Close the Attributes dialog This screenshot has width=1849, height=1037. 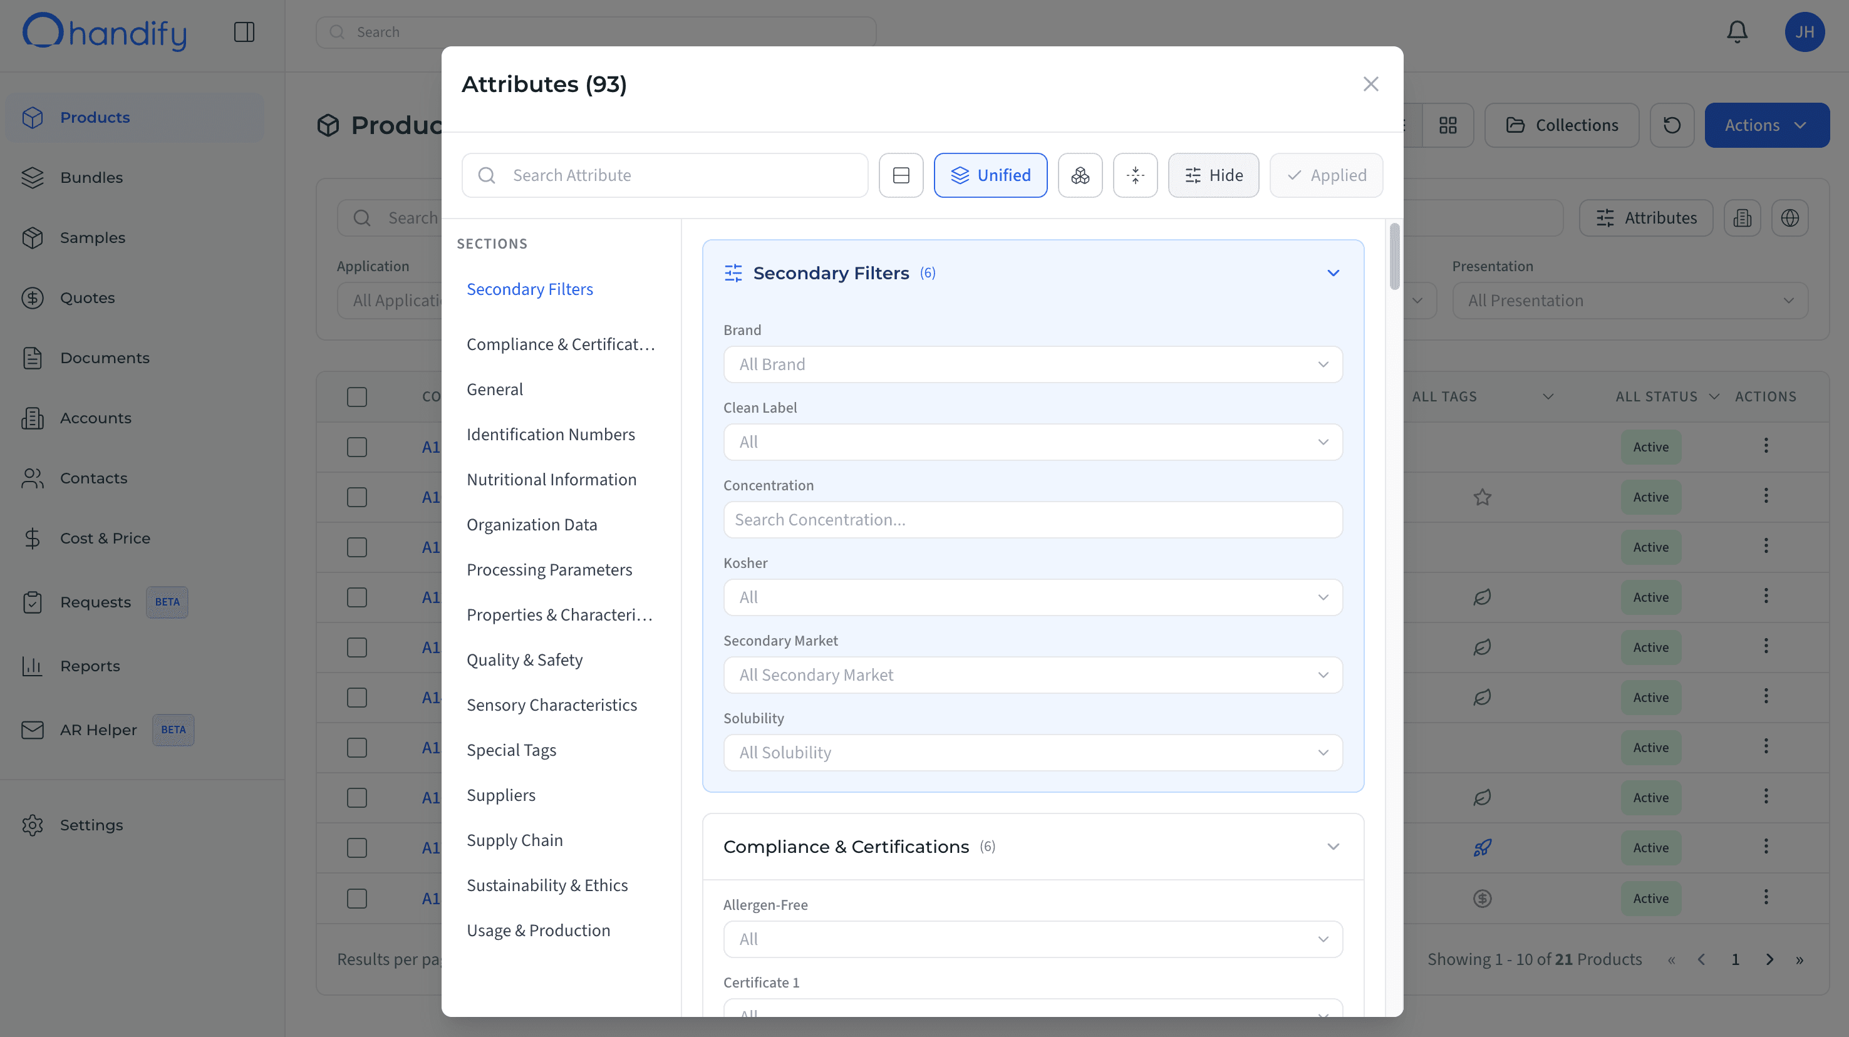click(x=1371, y=84)
